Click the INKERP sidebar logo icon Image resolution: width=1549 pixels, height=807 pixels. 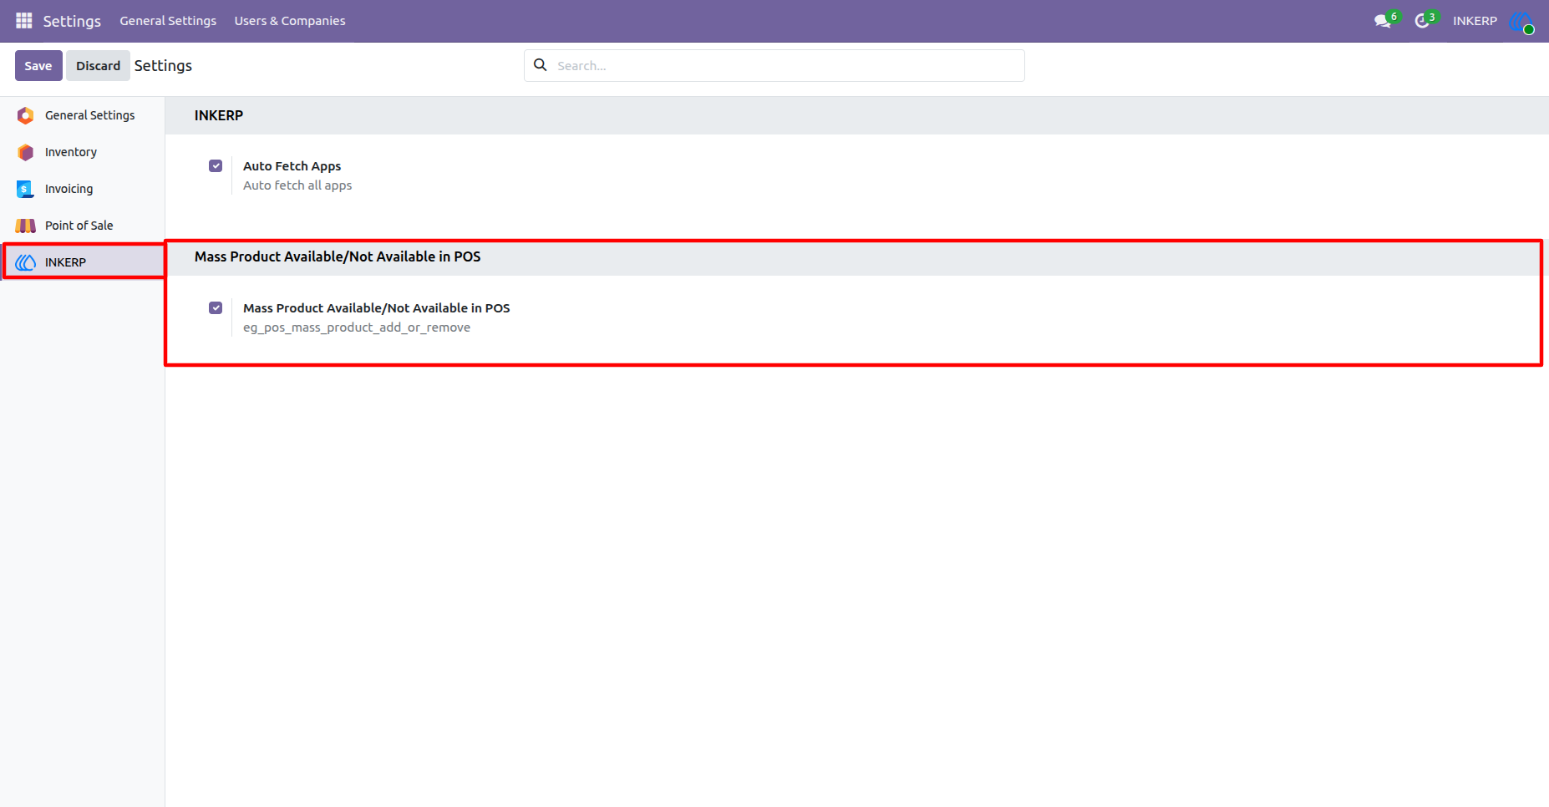(x=26, y=262)
